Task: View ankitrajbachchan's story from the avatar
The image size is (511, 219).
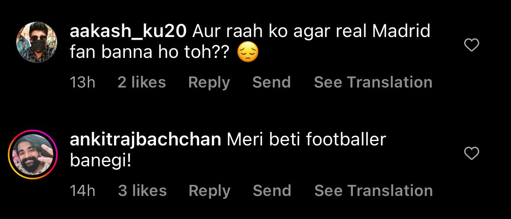Action: [x=33, y=154]
